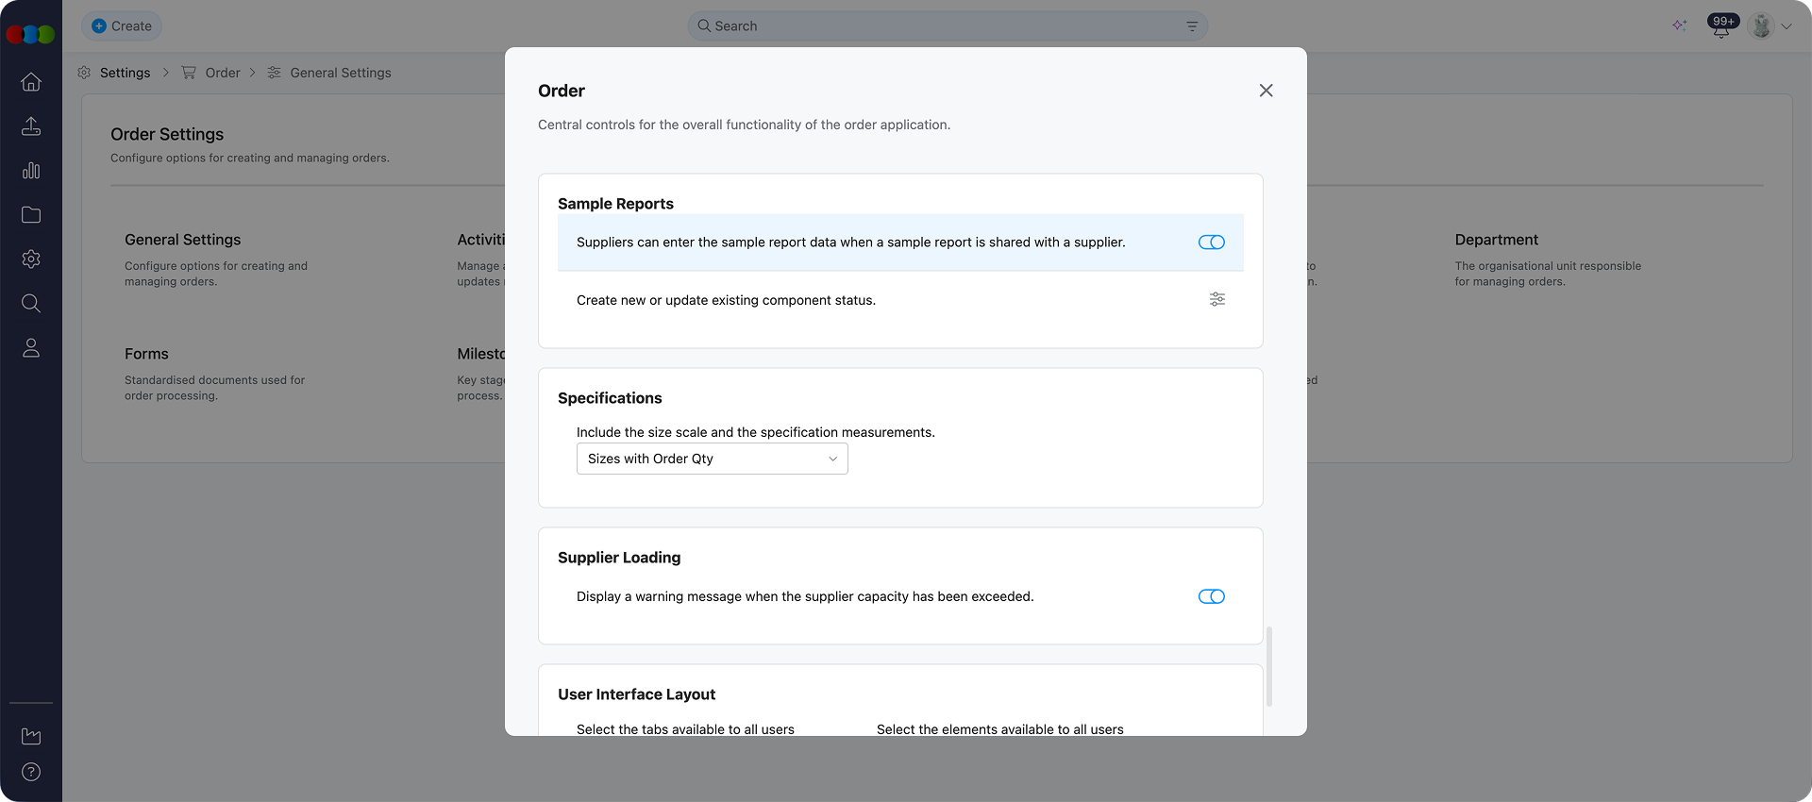This screenshot has height=802, width=1812.
Task: Open the Analytics bar chart sidebar icon
Action: (31, 171)
